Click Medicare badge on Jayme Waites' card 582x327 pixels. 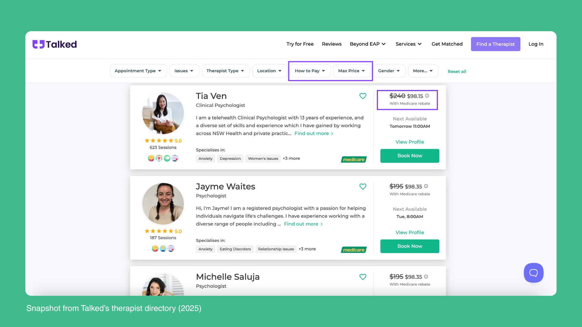tap(354, 250)
